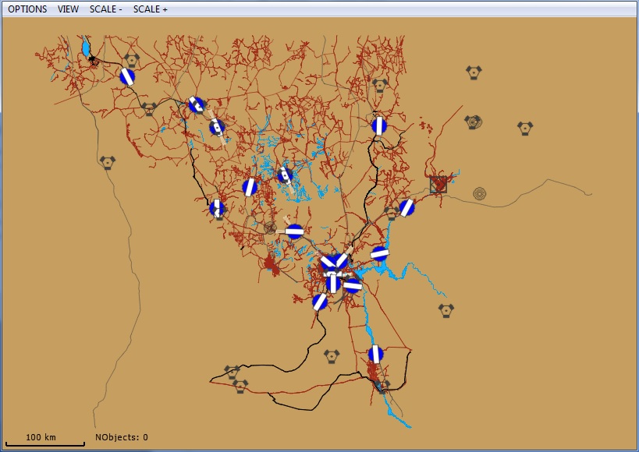Open the OPTIONS menu
This screenshot has height=452, width=639.
coord(27,9)
